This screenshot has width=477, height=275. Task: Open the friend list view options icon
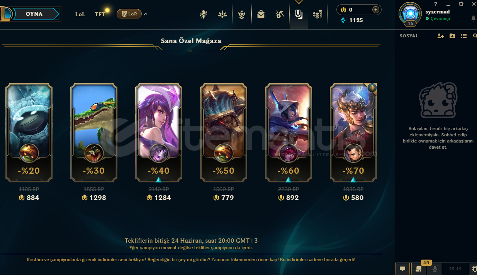(x=464, y=36)
